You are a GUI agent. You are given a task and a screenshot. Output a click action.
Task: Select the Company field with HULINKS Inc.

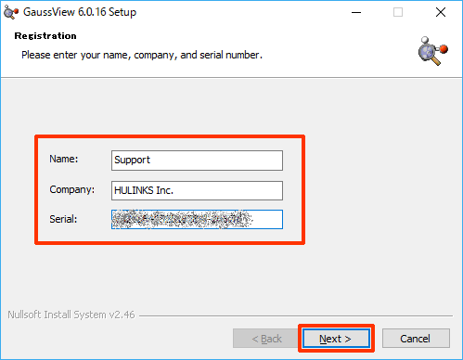click(x=197, y=190)
